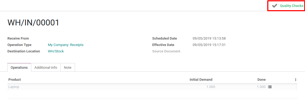Click the WH/IN/00001 transfer title
The width and height of the screenshot is (305, 100).
(x=33, y=23)
